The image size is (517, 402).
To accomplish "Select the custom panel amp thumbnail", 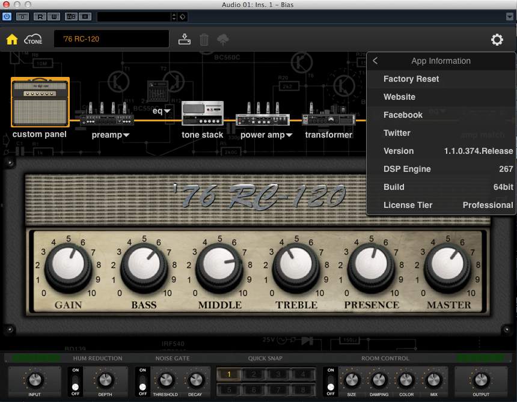I will coord(40,102).
